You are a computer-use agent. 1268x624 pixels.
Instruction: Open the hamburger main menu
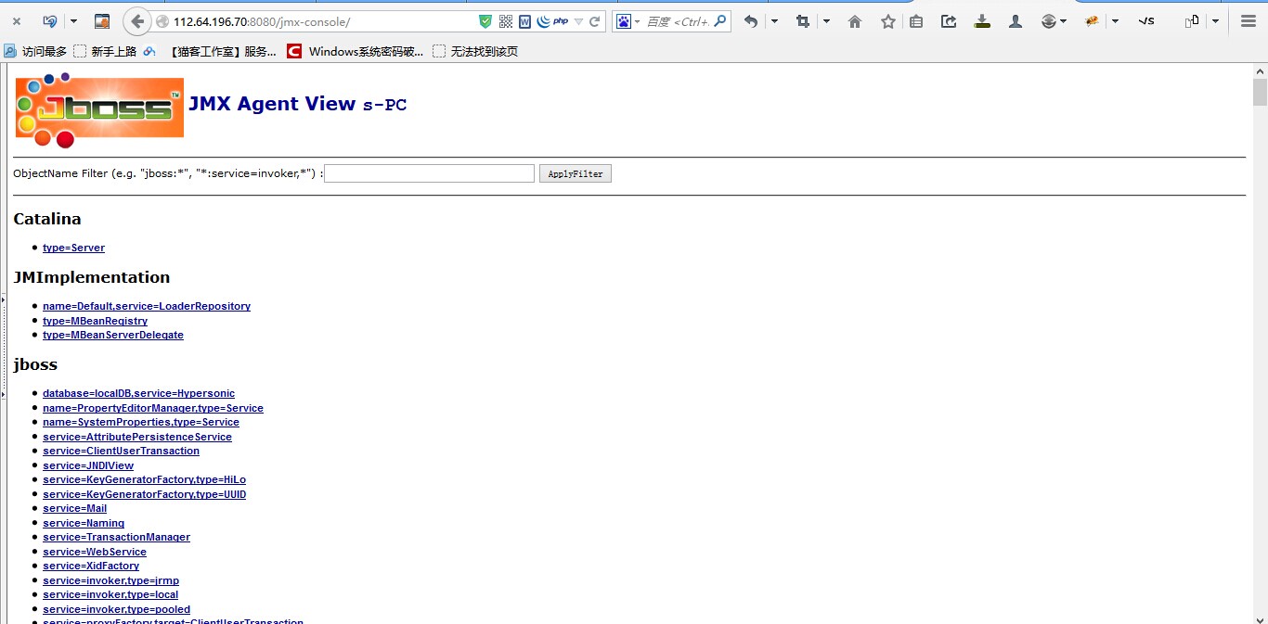(x=1249, y=21)
